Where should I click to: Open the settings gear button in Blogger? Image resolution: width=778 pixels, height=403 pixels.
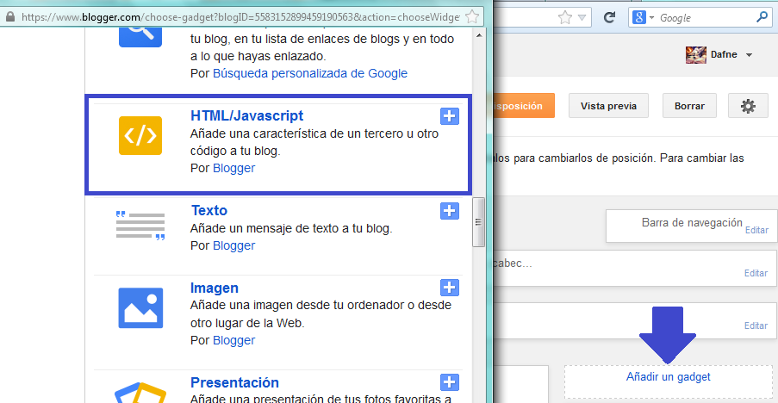pos(748,106)
